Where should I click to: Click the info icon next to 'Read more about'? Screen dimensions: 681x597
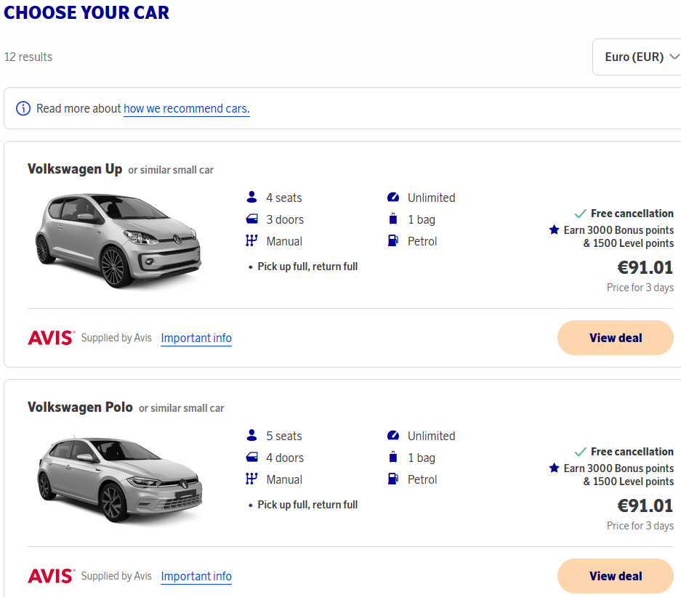23,108
